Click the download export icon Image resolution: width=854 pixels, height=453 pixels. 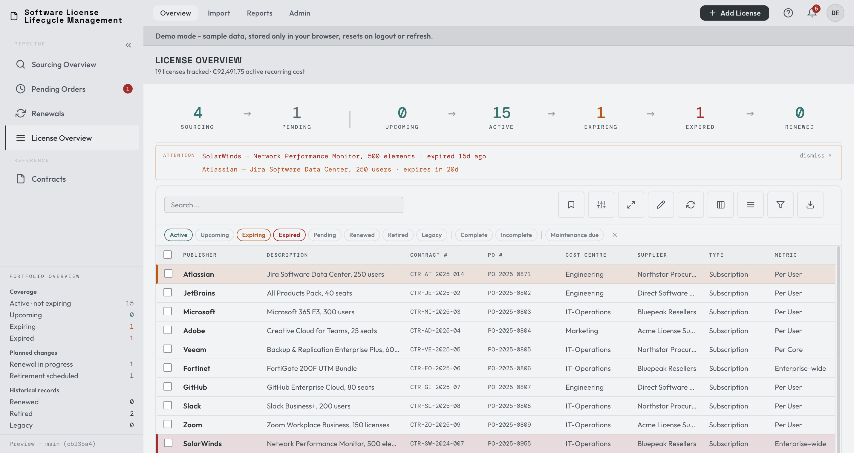[x=810, y=205]
